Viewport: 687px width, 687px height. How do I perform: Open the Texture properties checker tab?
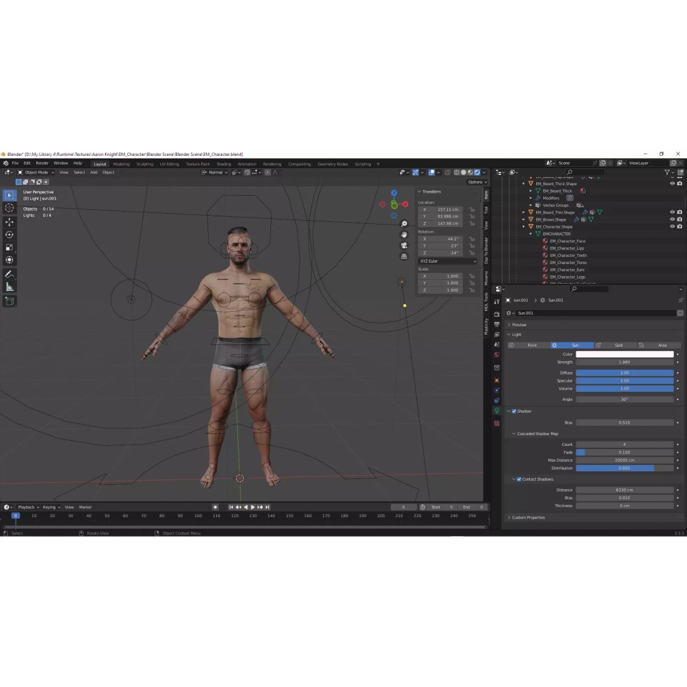point(497,423)
